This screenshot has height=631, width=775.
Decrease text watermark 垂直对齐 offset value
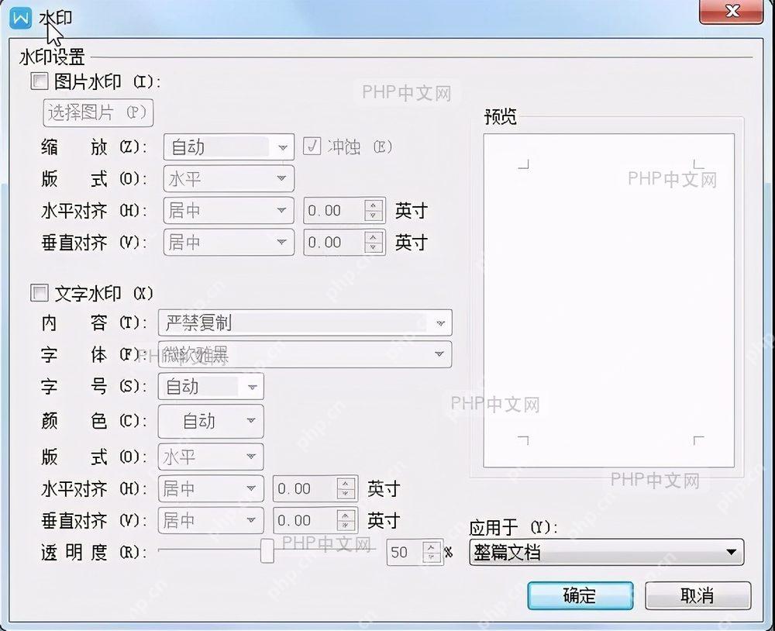click(346, 526)
